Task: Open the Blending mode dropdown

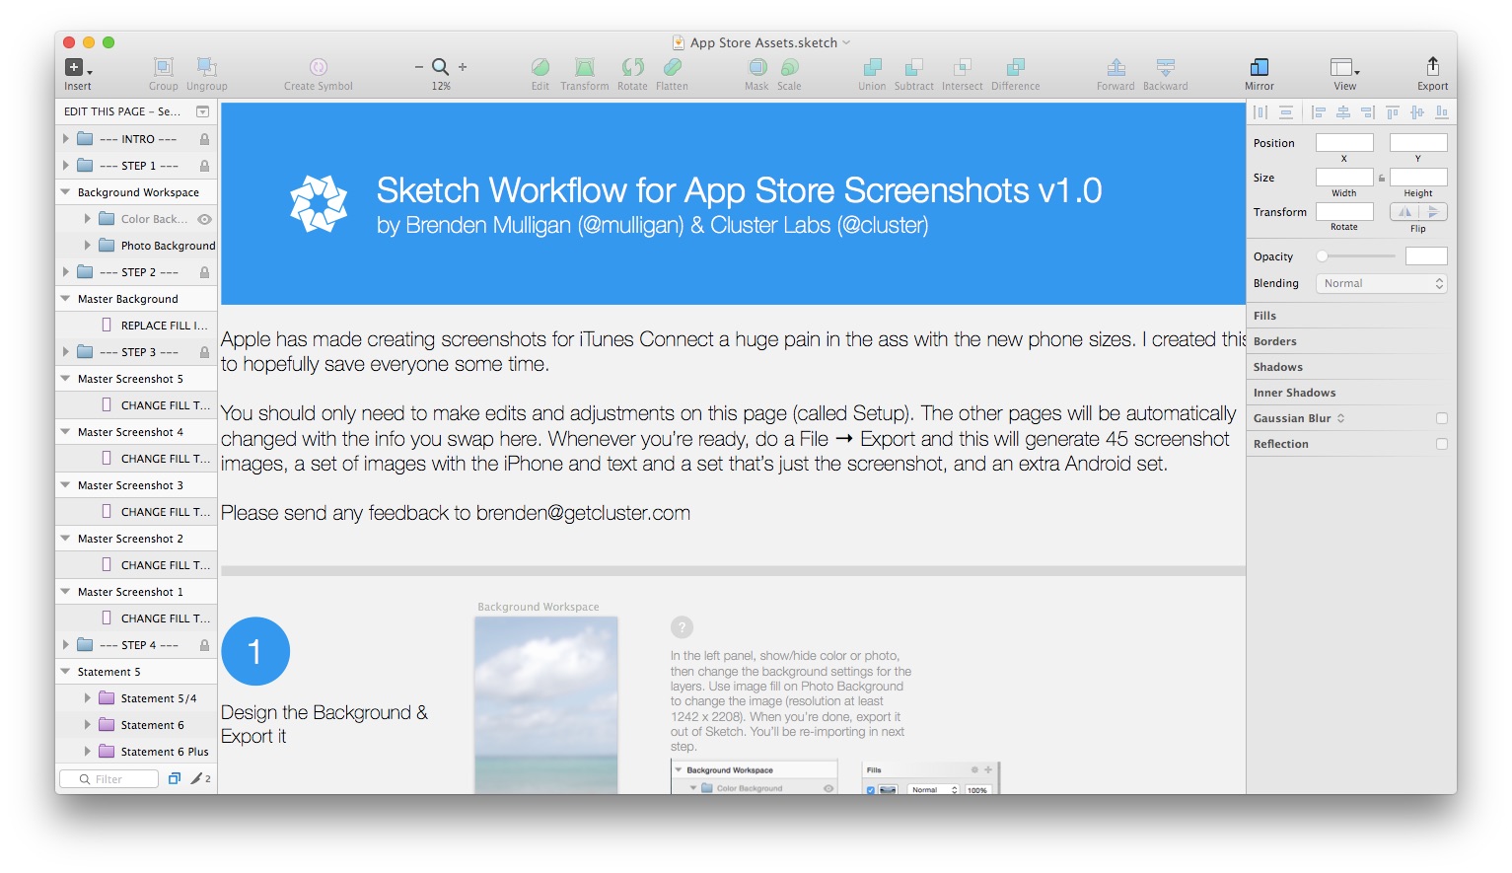Action: click(1381, 283)
